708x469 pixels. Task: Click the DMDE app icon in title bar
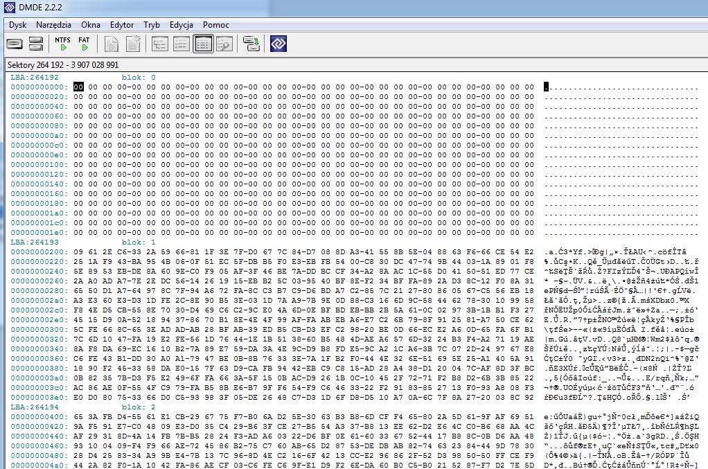pyautogui.click(x=9, y=7)
